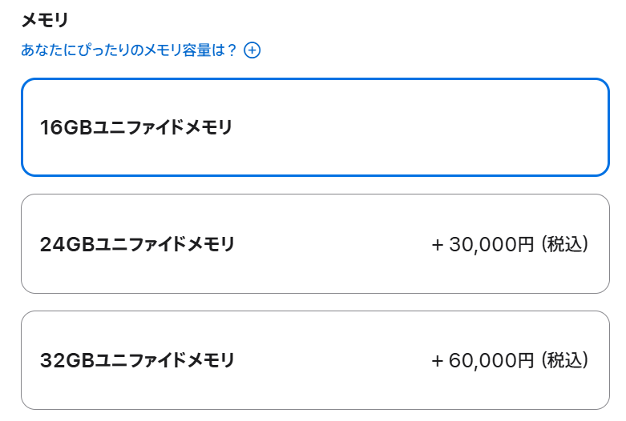This screenshot has height=421, width=626.
Task: Click the "16GBユニファイドメモリ" label text
Action: coord(136,127)
